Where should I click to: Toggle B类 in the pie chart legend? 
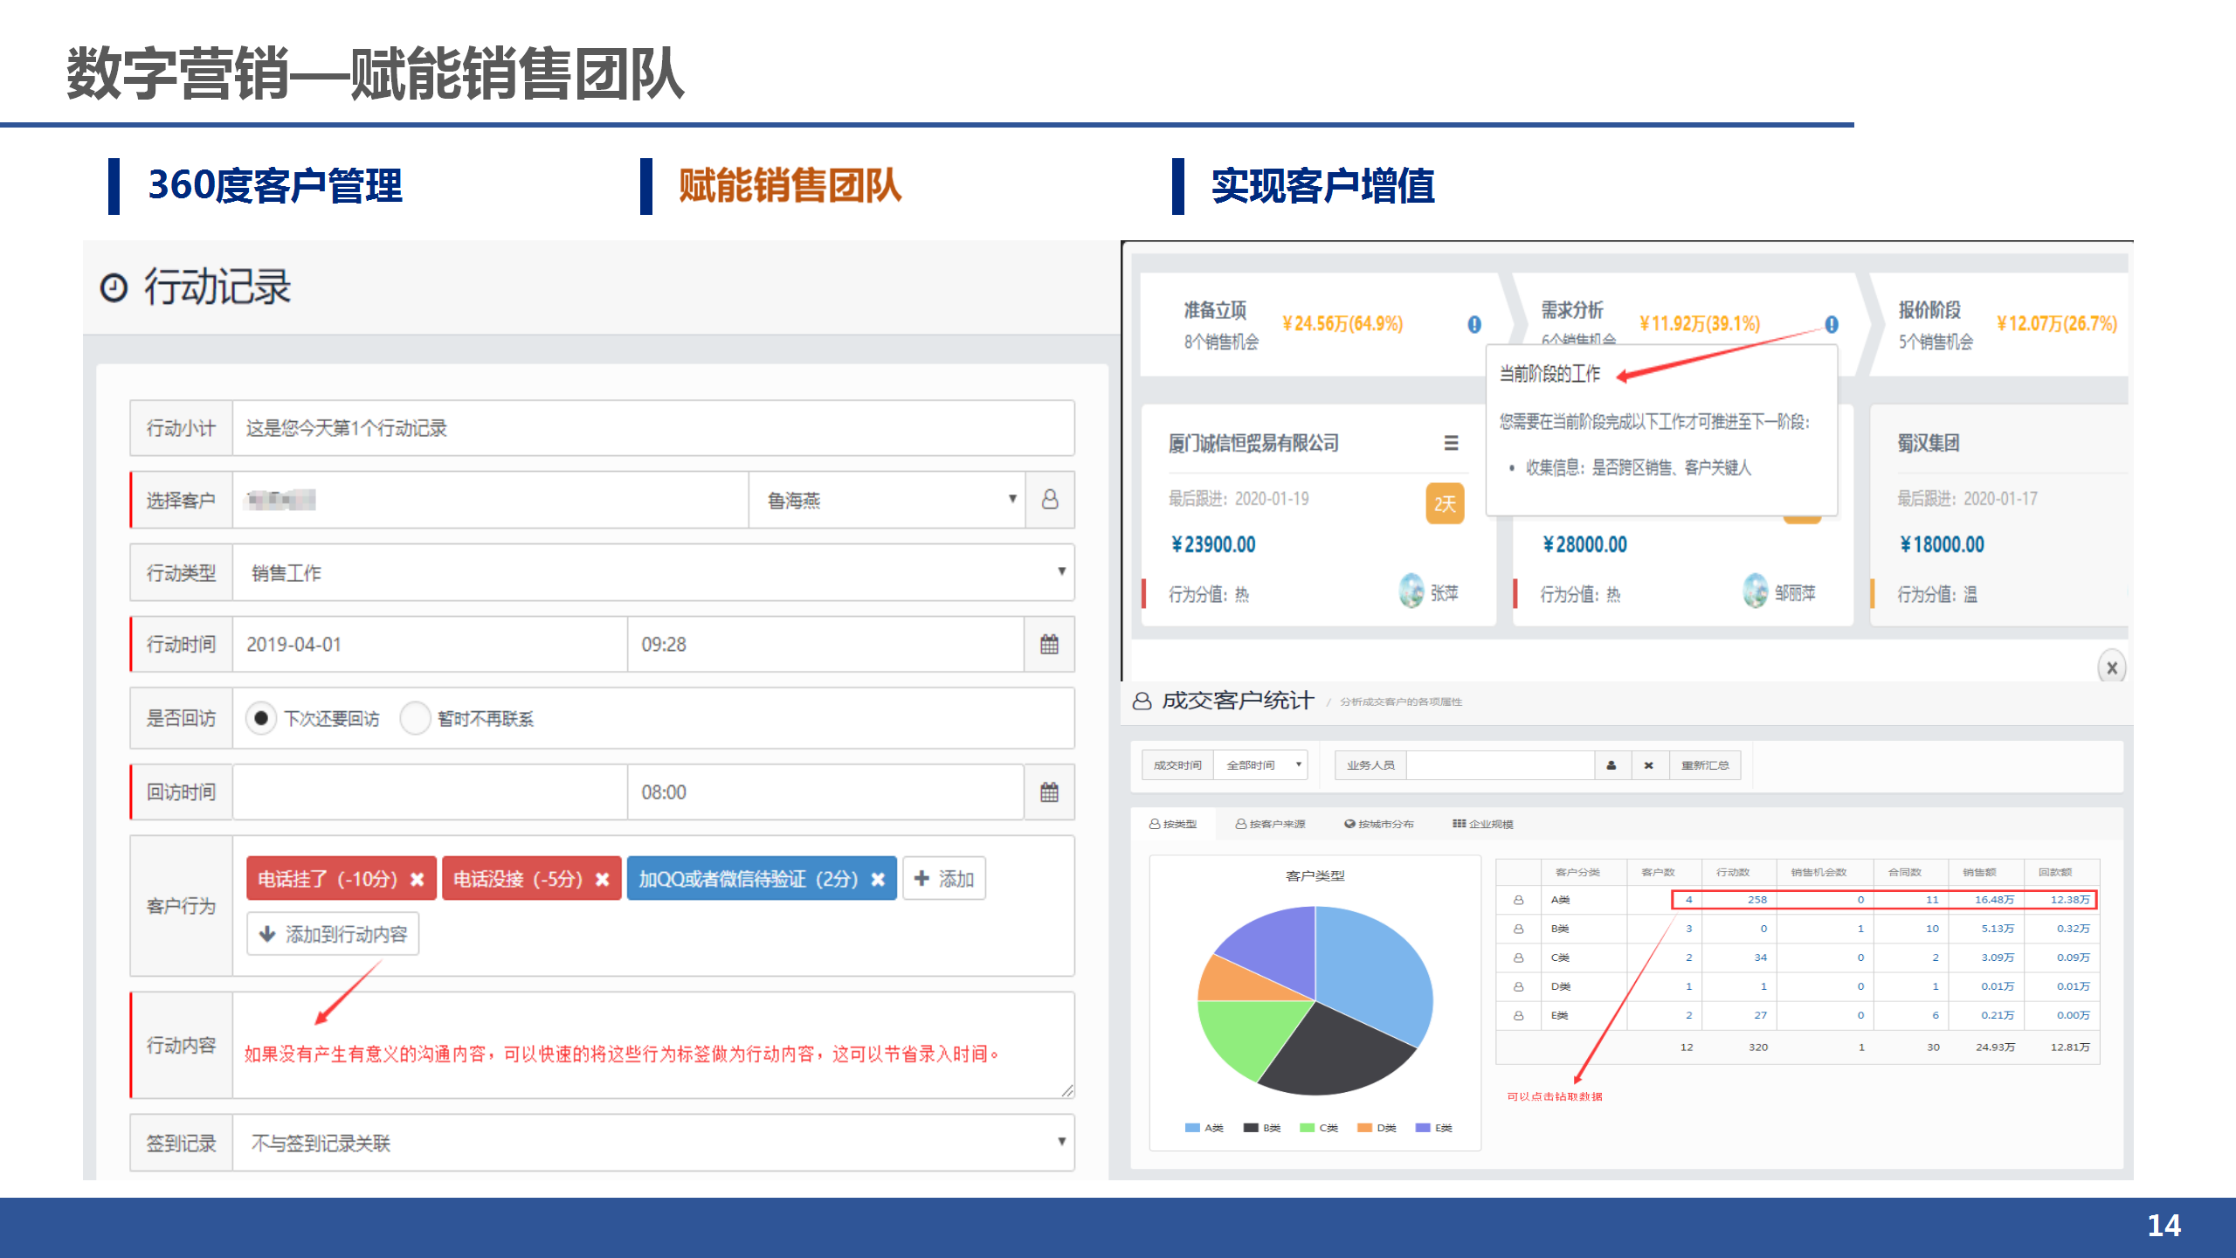(1262, 1128)
